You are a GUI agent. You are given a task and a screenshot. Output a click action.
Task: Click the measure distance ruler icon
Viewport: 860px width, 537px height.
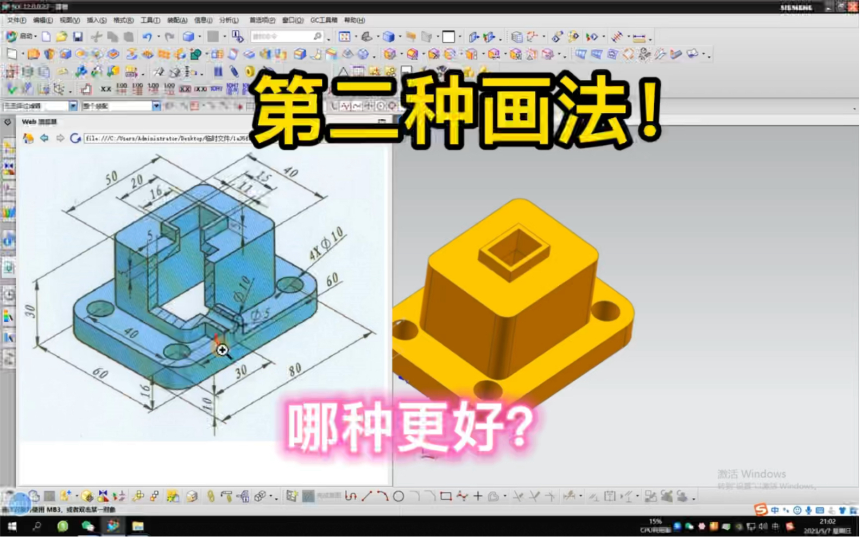[x=639, y=37]
